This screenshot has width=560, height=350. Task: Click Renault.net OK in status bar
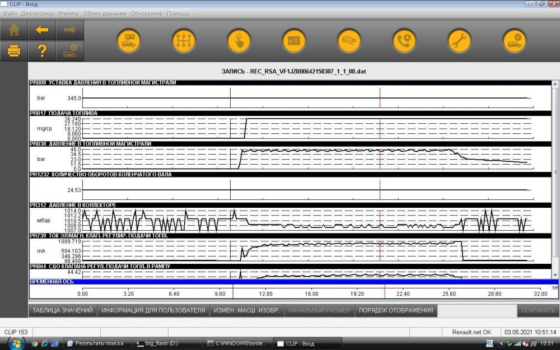[472, 332]
